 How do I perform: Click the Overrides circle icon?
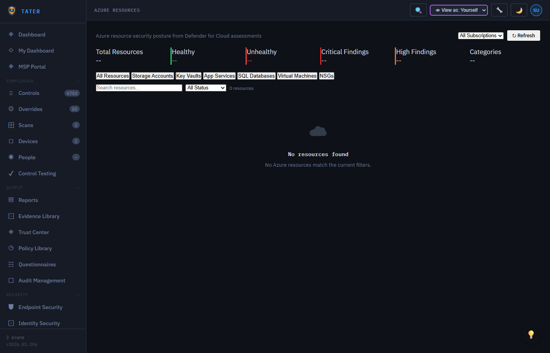pos(11,109)
